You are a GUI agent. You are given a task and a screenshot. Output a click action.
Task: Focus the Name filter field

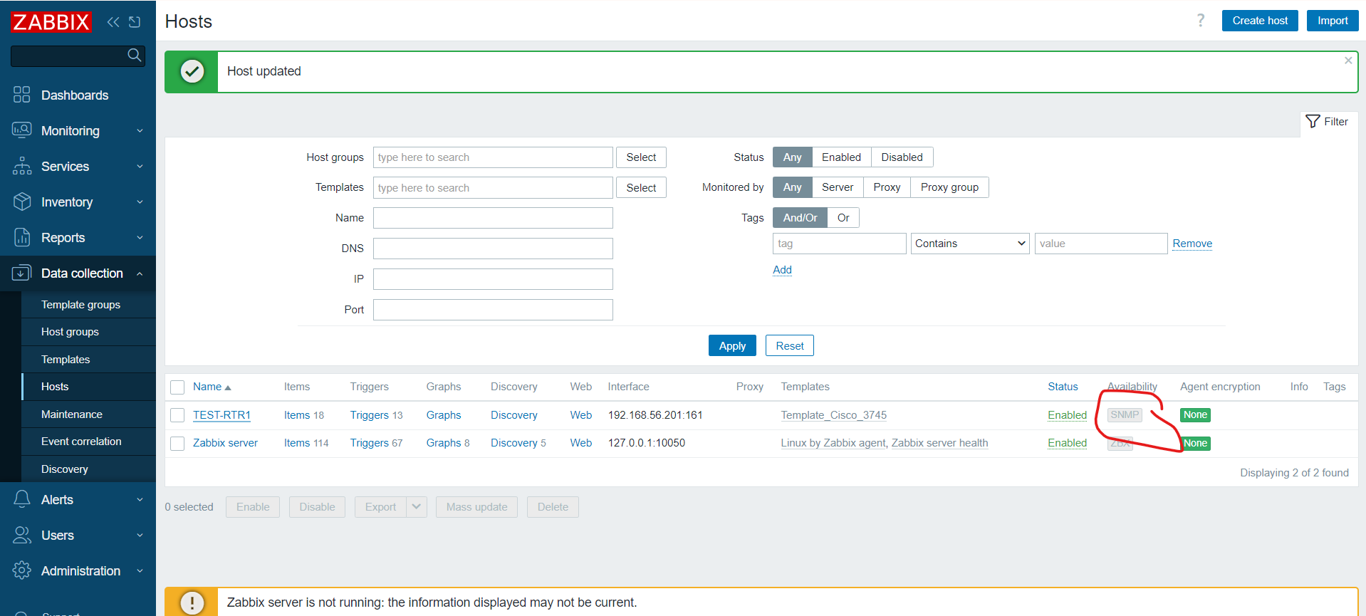pos(493,218)
